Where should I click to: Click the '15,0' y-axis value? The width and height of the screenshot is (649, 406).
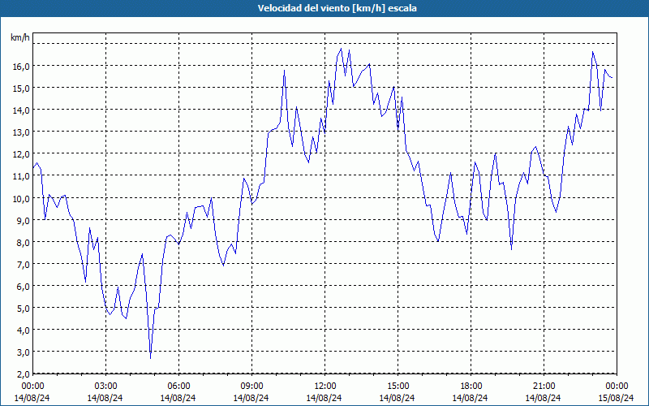click(x=21, y=89)
